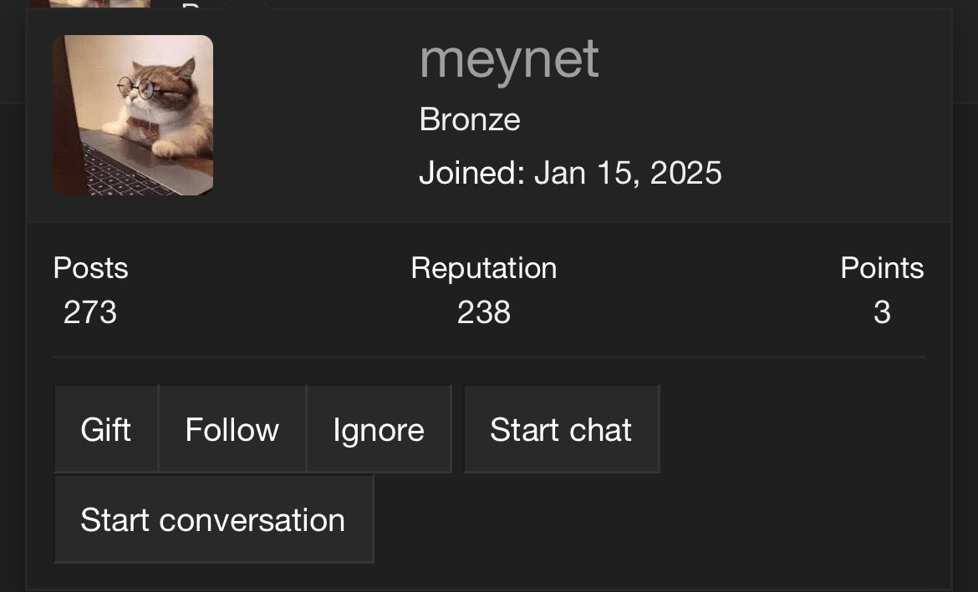Ignore this user
The image size is (978, 592).
[x=378, y=429]
